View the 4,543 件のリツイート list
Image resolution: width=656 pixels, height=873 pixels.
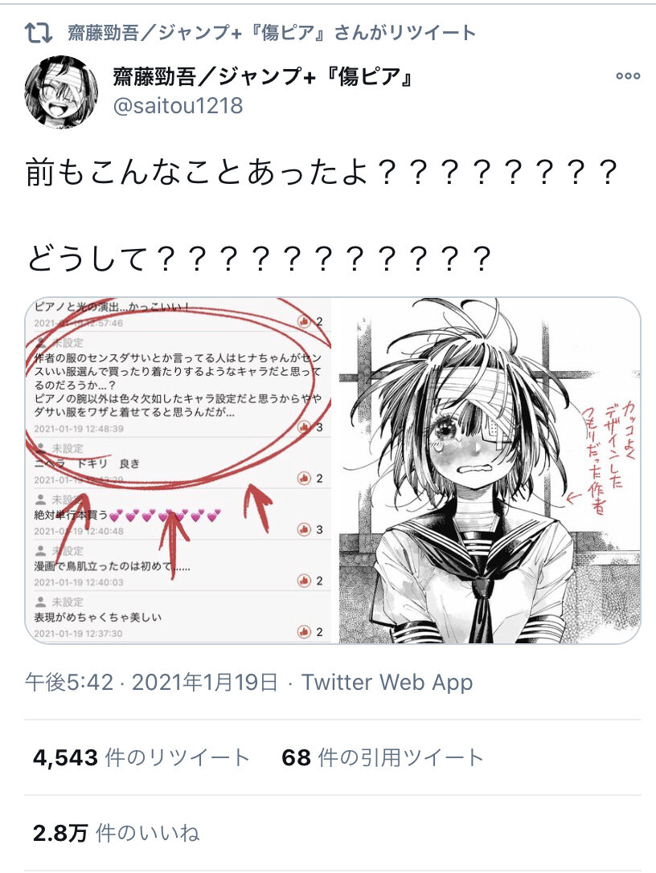click(x=141, y=757)
